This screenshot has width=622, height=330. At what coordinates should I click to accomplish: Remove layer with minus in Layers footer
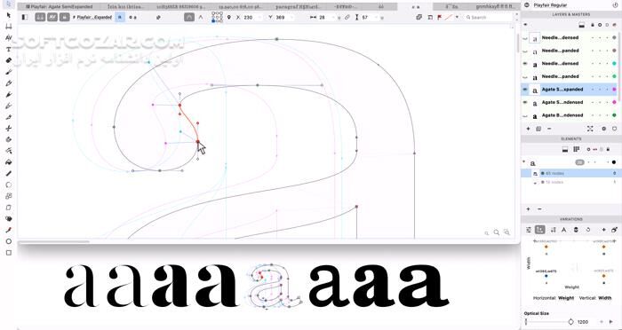pyautogui.click(x=549, y=129)
